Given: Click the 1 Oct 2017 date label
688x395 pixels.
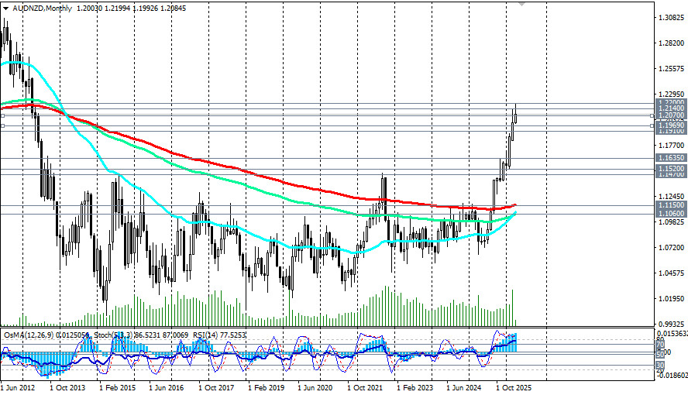Looking at the screenshot, I should tap(216, 388).
